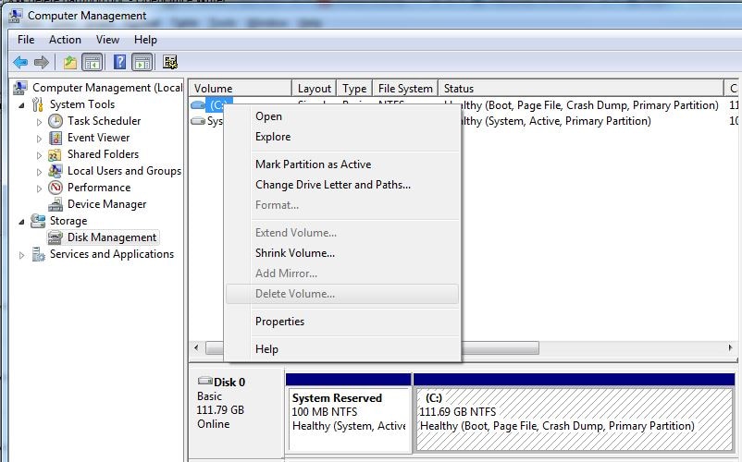742x462 pixels.
Task: Expand the Performance node
Action: (x=39, y=188)
